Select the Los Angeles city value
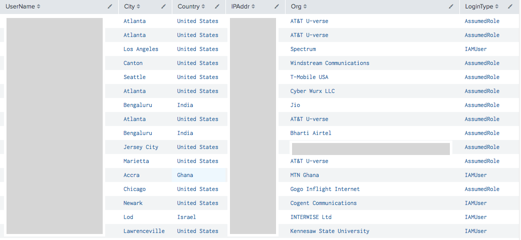Viewport: 521px width, 240px height. pyautogui.click(x=141, y=49)
